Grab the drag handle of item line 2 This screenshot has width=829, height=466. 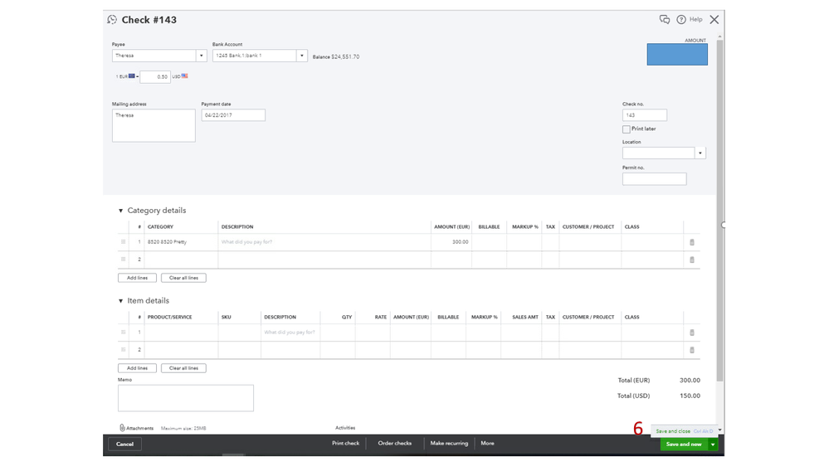pos(123,350)
